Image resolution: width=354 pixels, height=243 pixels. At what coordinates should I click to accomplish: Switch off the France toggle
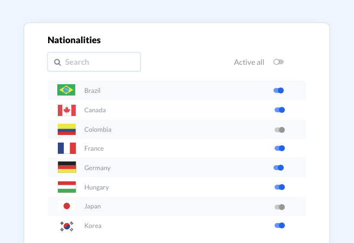pos(279,148)
